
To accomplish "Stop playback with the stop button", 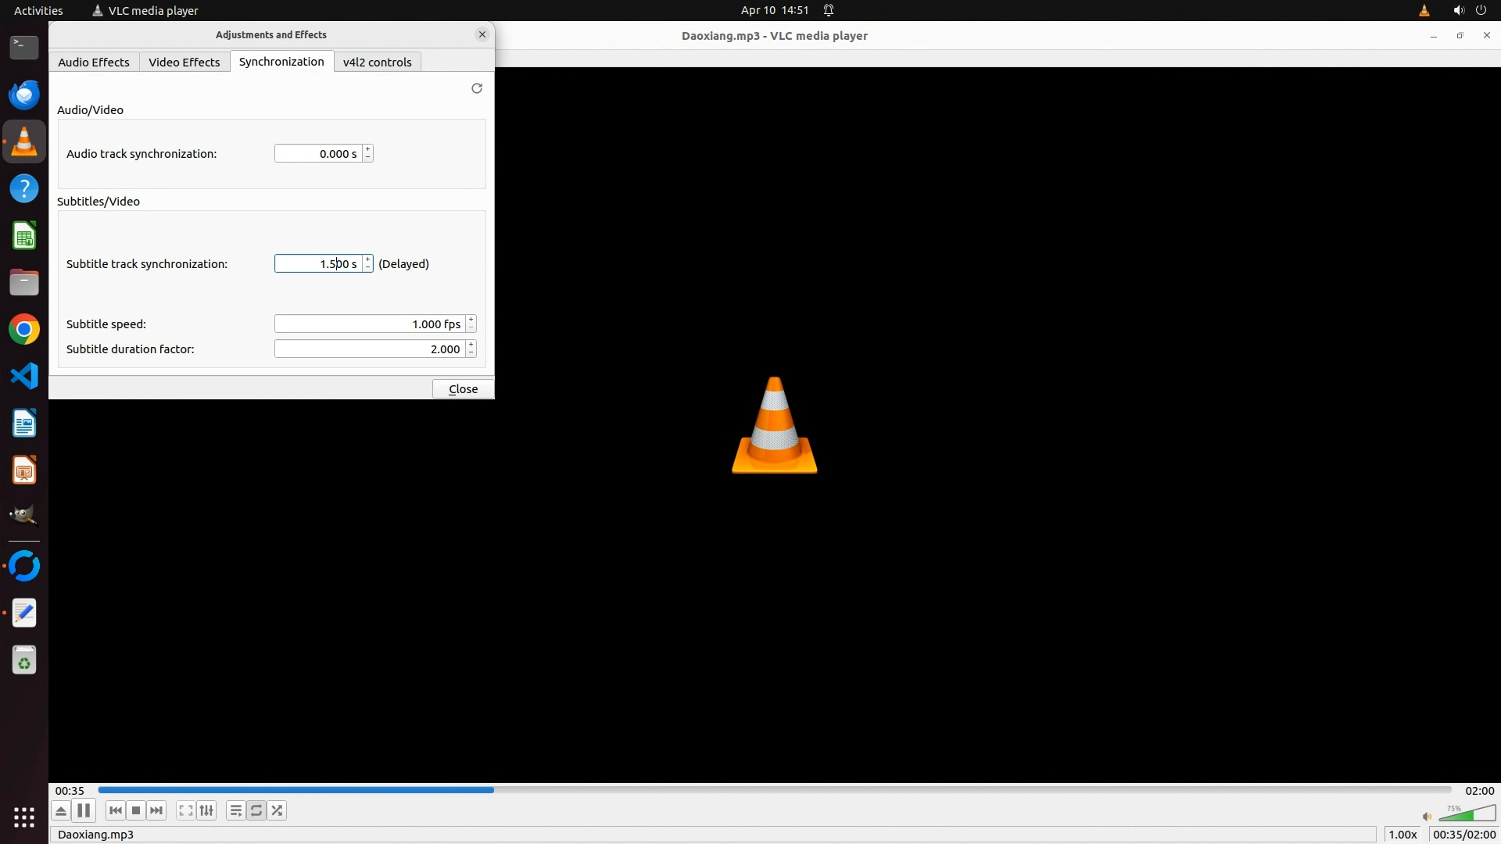I will click(x=136, y=810).
